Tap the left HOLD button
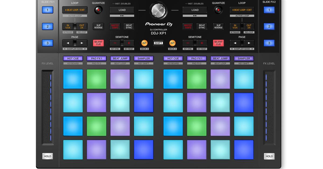323x169 pixels. pyautogui.click(x=48, y=156)
